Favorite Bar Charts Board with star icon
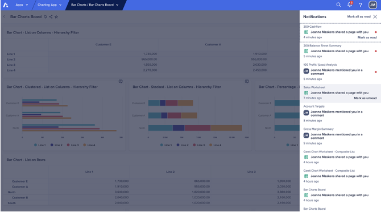The height and width of the screenshot is (212, 381). click(x=56, y=16)
